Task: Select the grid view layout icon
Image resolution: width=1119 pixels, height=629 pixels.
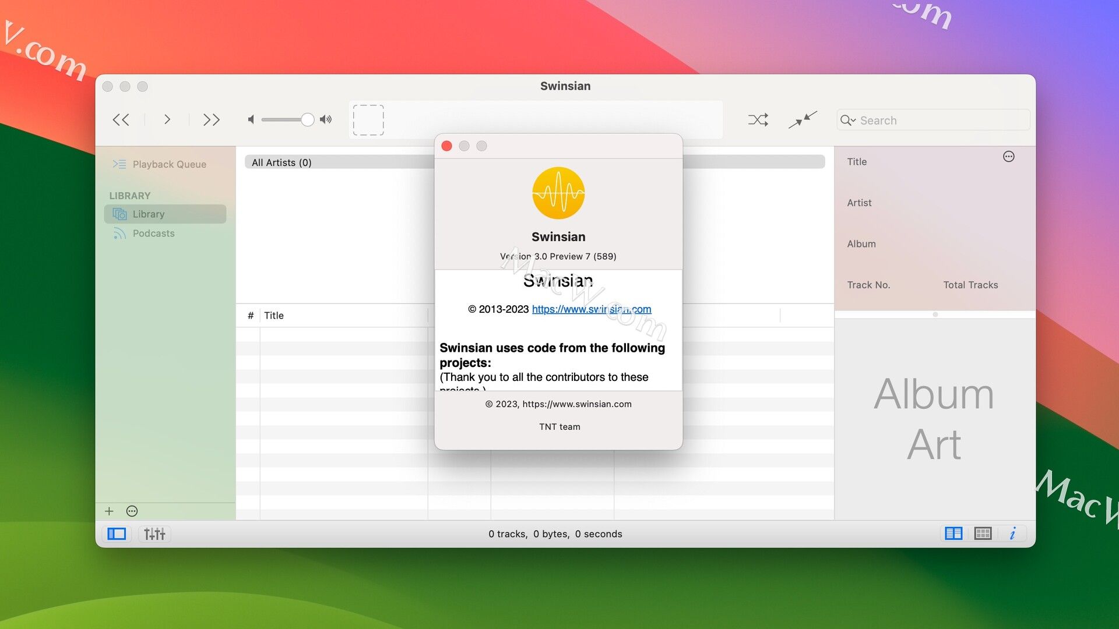Action: 983,533
